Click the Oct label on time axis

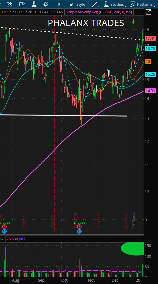tap(64, 280)
